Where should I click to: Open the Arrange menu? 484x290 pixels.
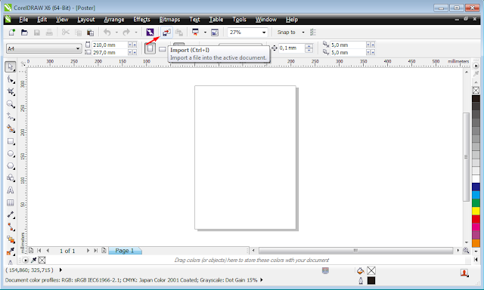click(114, 20)
